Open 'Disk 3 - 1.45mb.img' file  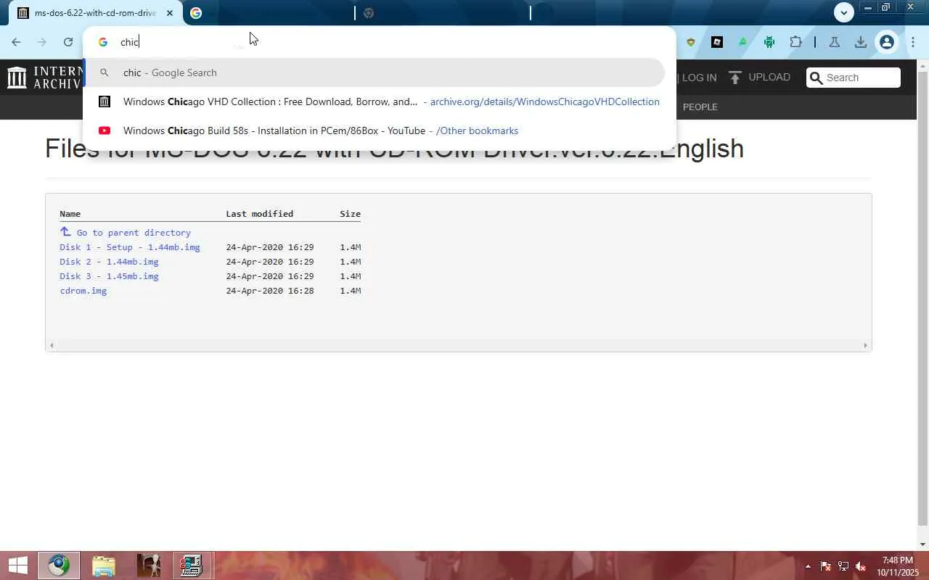pos(109,276)
